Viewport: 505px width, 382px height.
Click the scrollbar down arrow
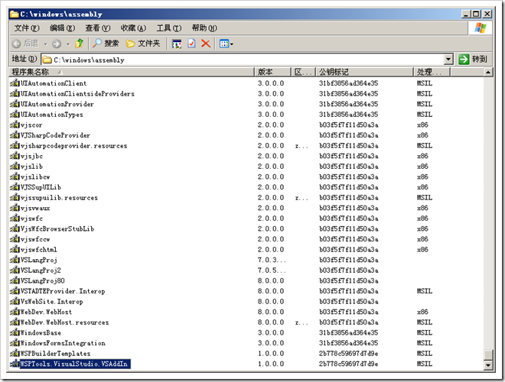[488, 365]
